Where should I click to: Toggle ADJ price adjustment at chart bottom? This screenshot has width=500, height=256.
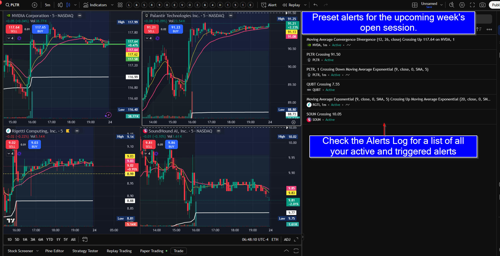(x=287, y=239)
